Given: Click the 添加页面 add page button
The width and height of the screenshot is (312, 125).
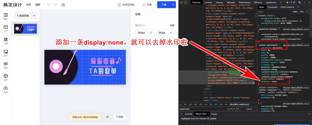Looking at the screenshot, I should coord(23,16).
